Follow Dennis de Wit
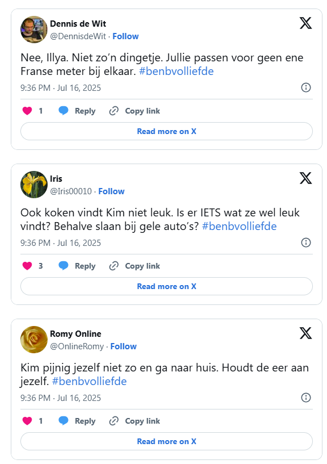Image resolution: width=327 pixels, height=464 pixels. (x=125, y=36)
